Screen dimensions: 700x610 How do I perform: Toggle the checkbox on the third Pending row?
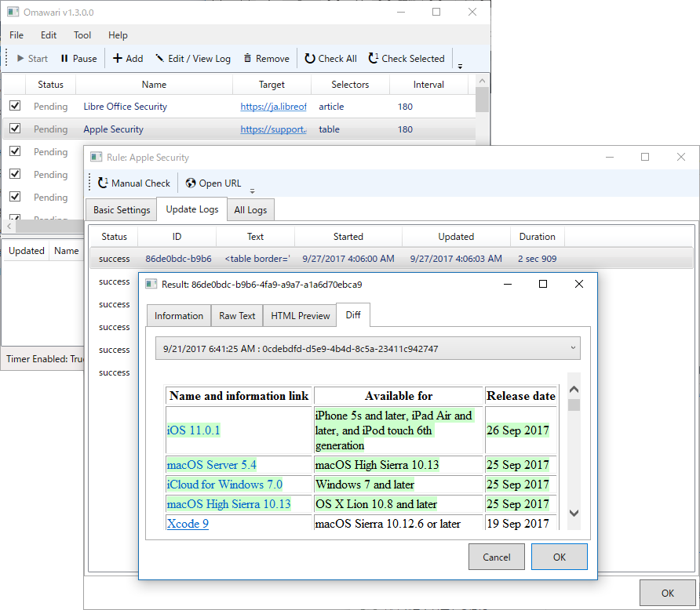pos(15,151)
